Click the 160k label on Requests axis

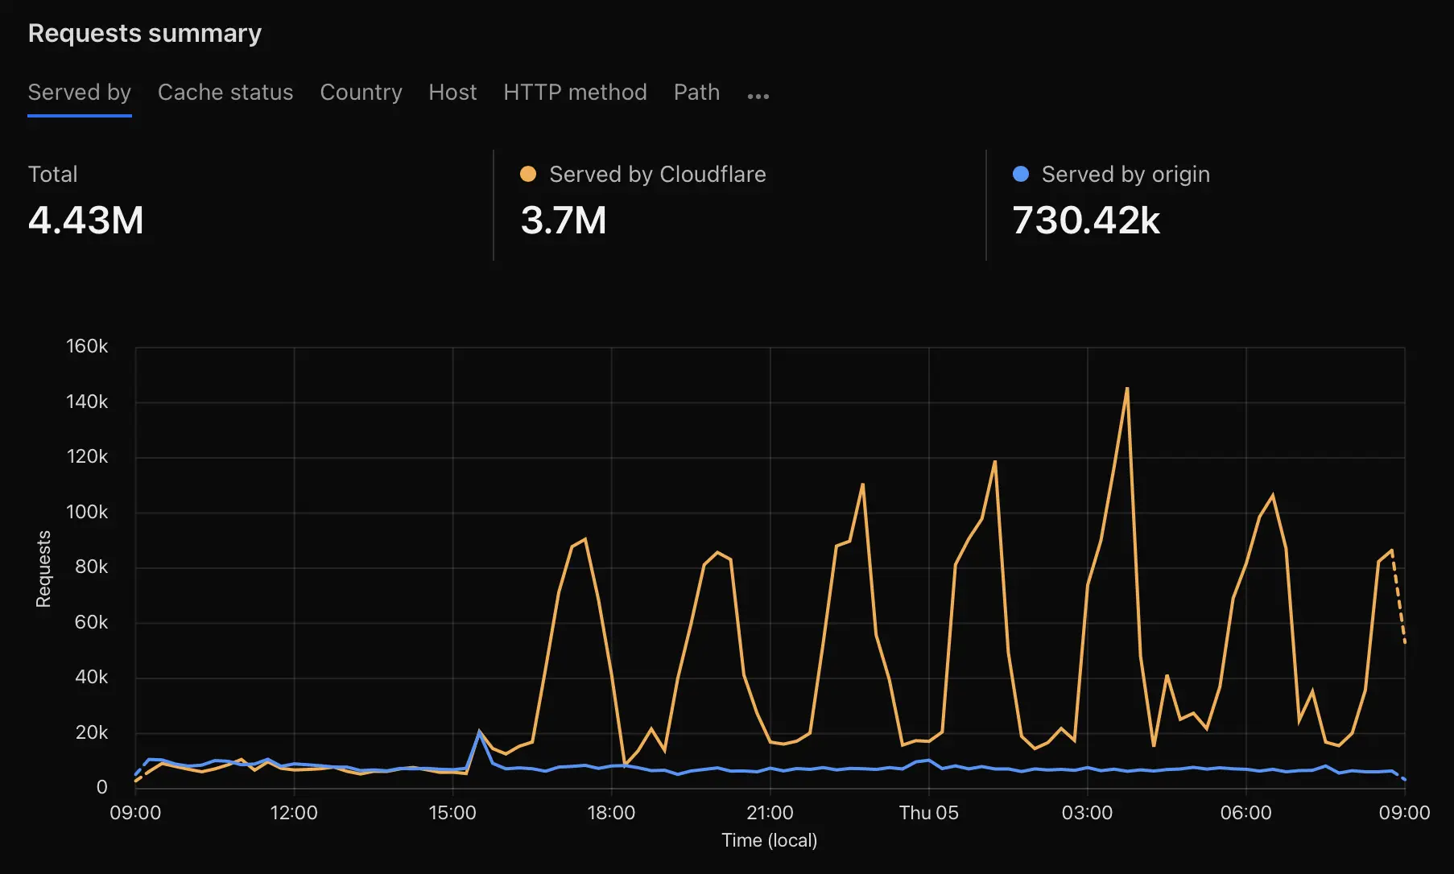(87, 346)
